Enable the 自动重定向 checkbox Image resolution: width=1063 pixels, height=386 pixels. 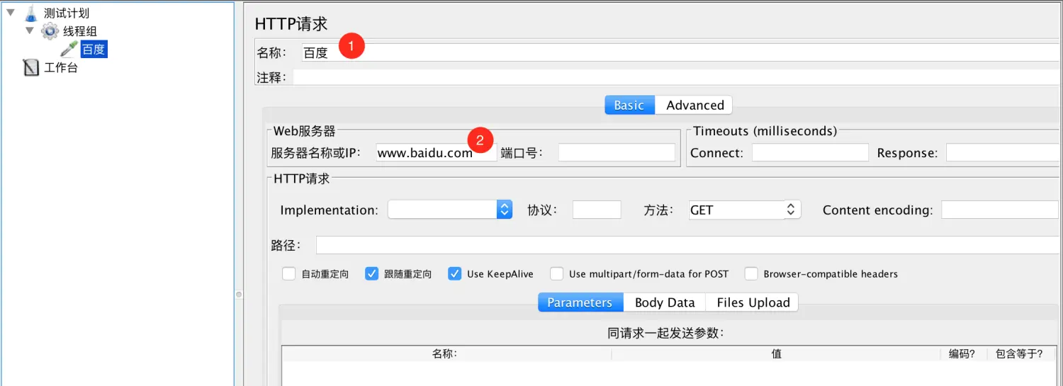(288, 273)
